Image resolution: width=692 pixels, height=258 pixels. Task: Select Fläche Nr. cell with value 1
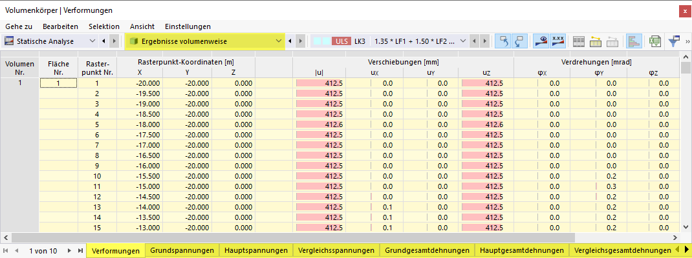[59, 83]
